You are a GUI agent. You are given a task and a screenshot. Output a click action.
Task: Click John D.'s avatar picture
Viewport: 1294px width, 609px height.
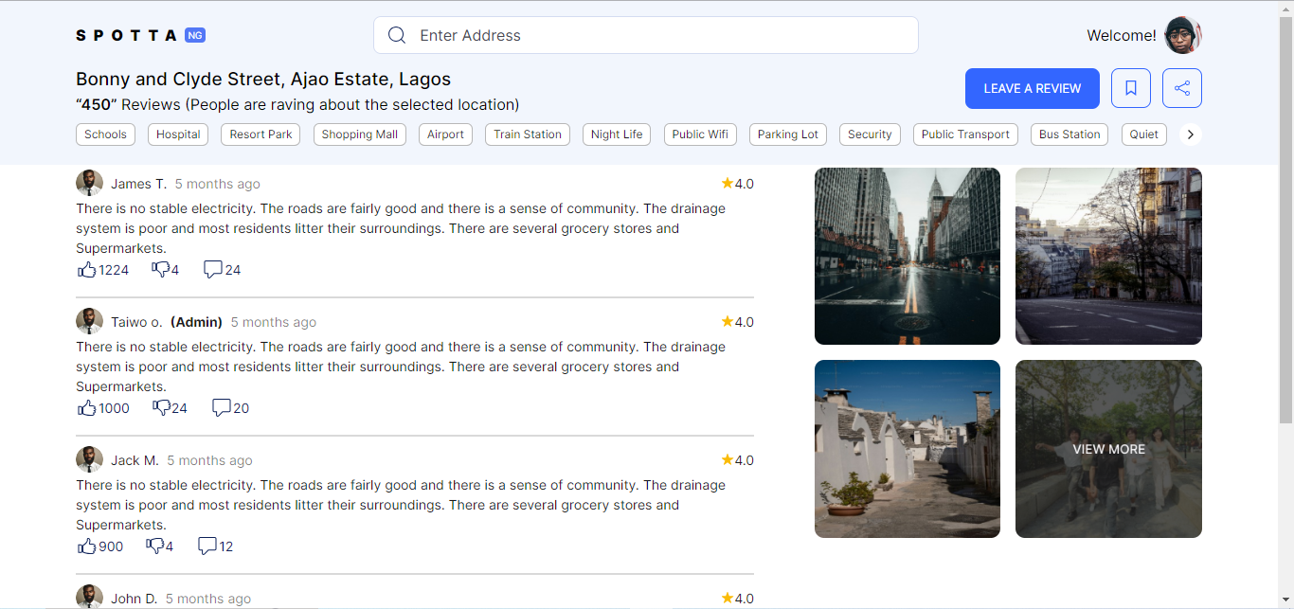click(x=89, y=597)
